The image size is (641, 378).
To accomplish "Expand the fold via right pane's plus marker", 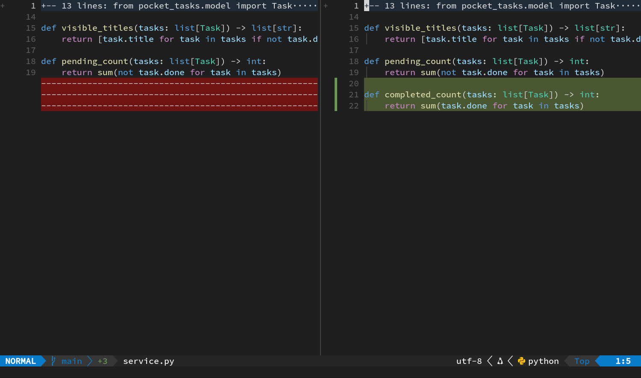I will coord(326,6).
